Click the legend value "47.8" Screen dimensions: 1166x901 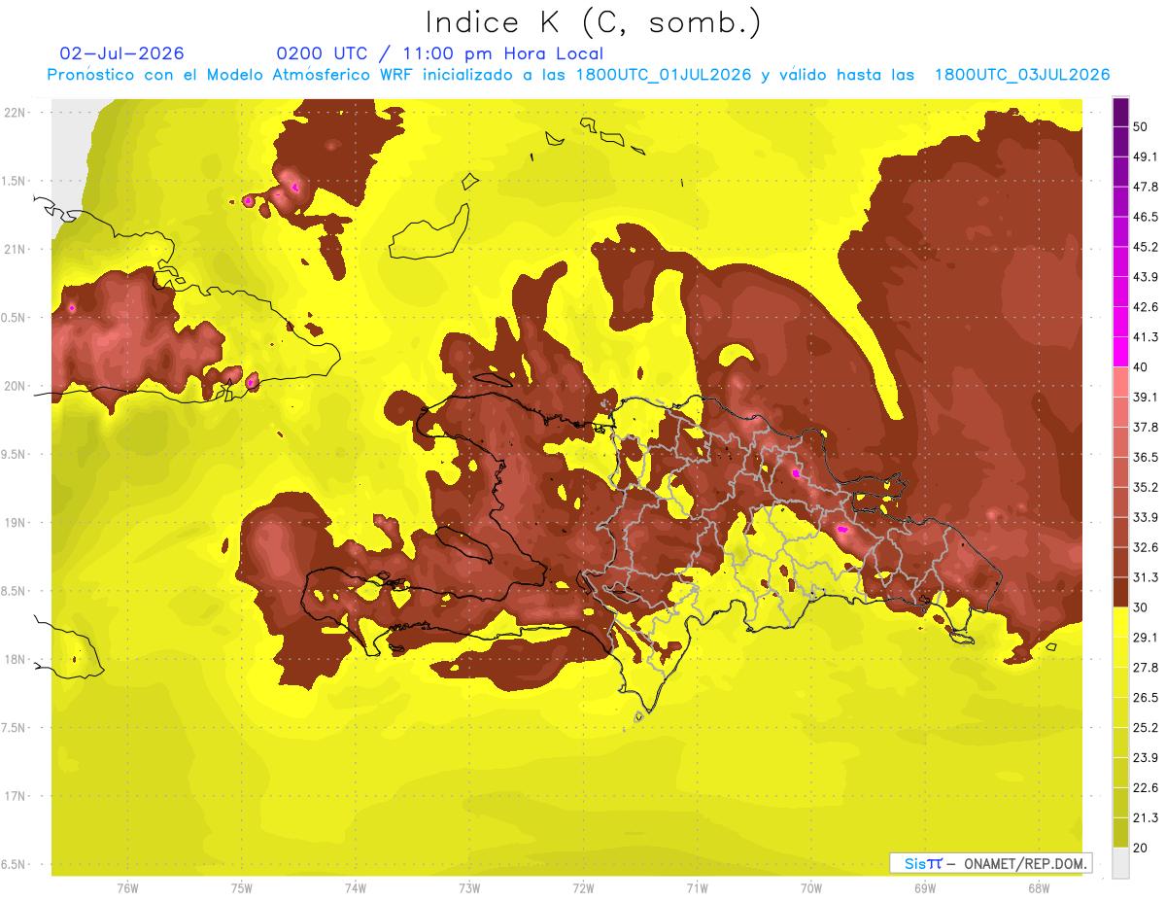(1147, 187)
